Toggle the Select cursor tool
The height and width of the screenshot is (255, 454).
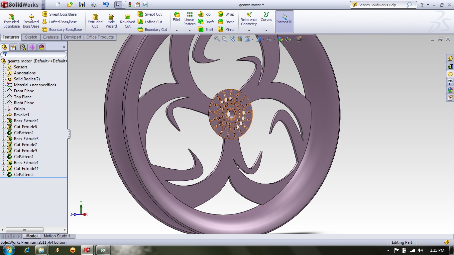point(118,5)
